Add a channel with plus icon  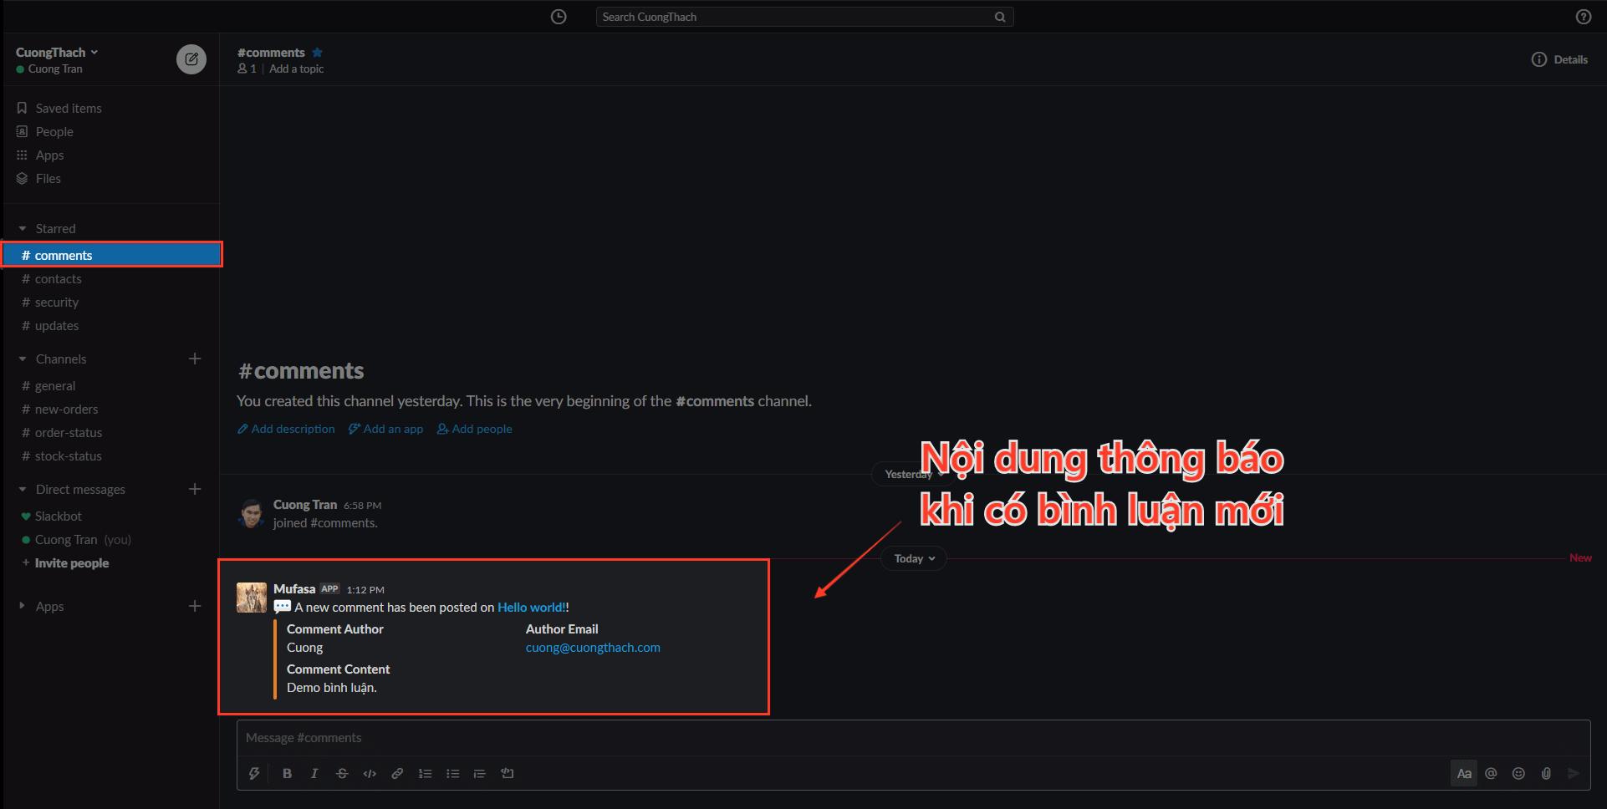195,359
